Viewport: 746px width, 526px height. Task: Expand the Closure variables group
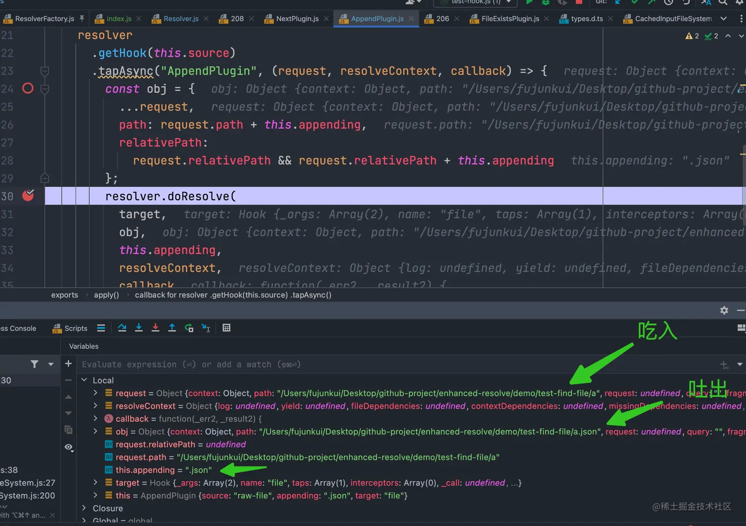tap(84, 508)
